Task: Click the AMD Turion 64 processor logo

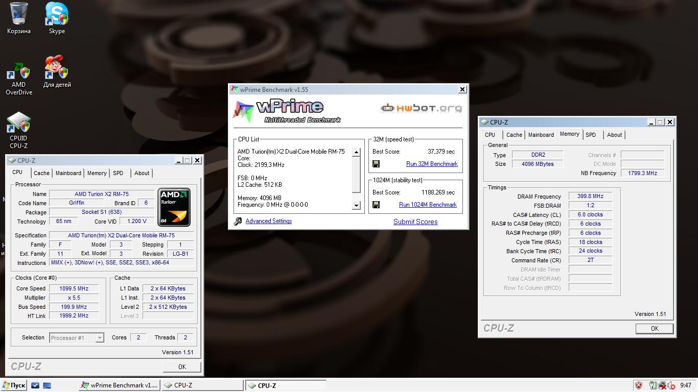Action: click(x=174, y=207)
